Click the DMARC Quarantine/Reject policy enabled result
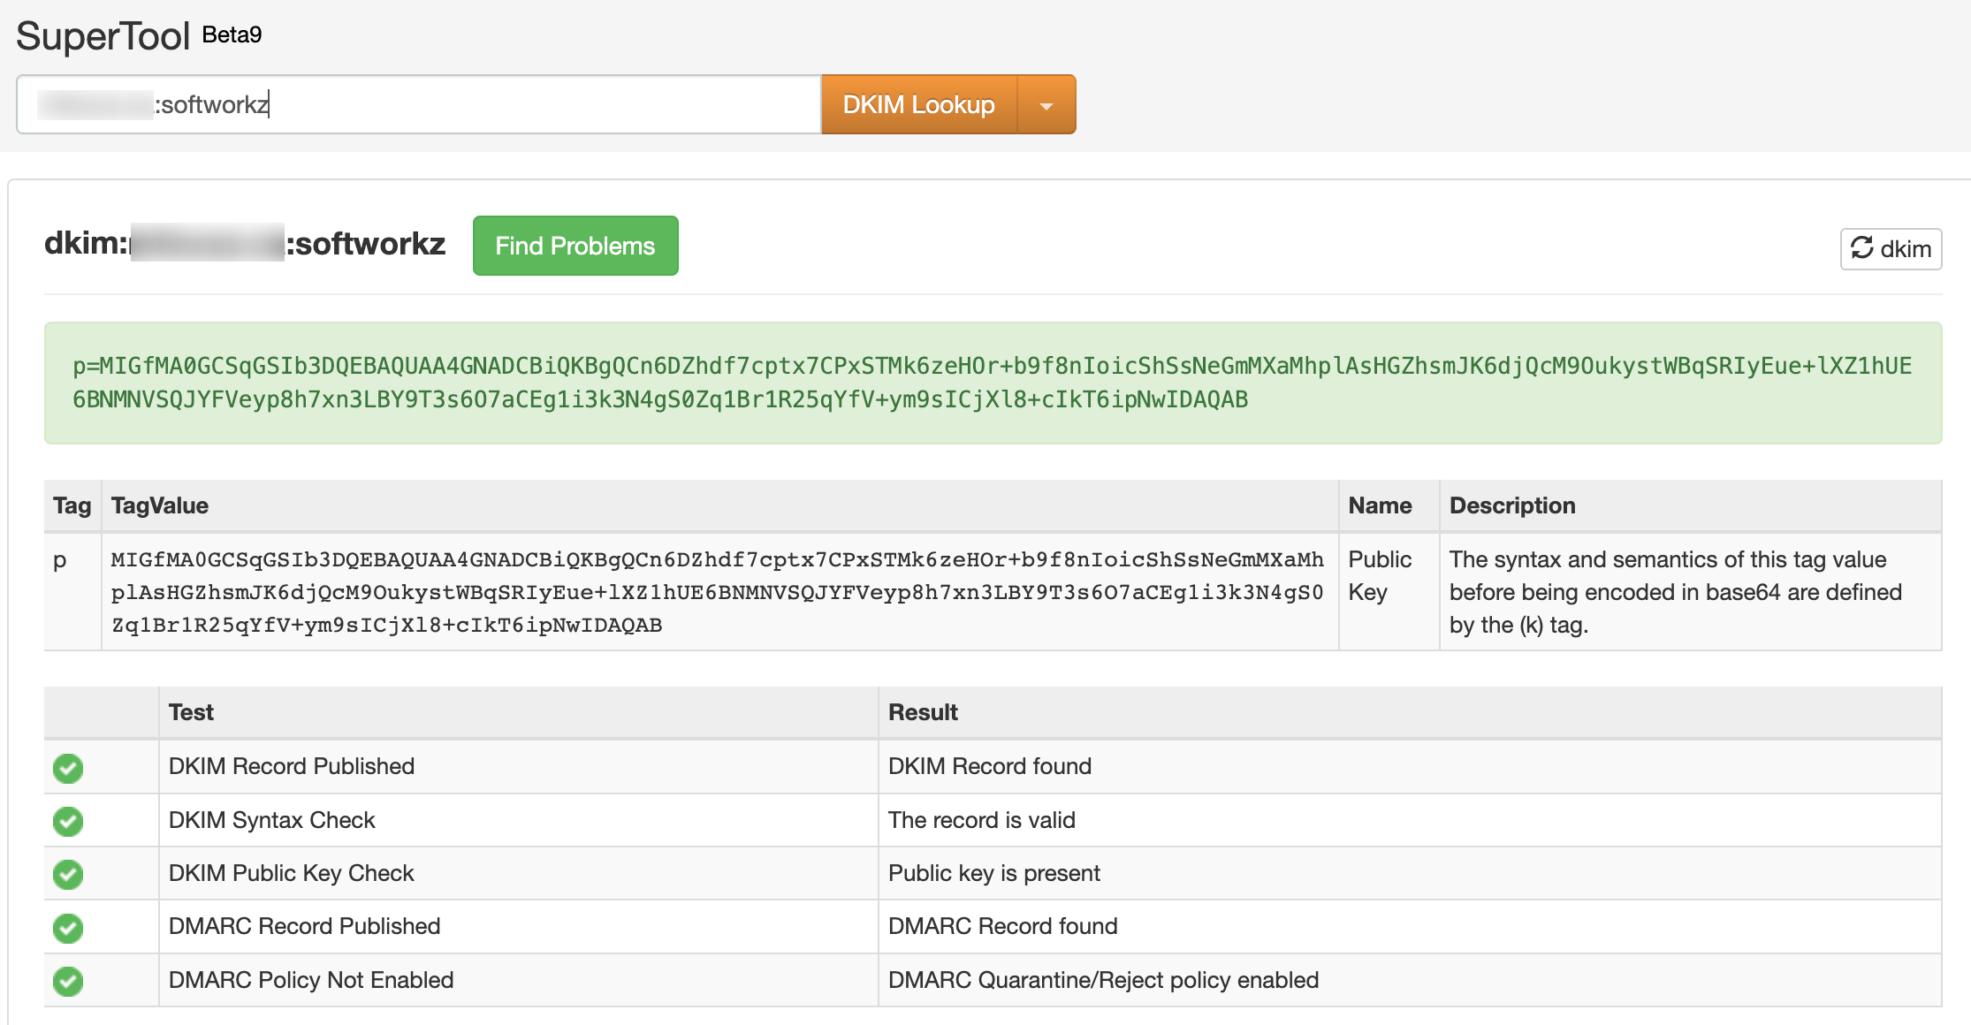1971x1025 pixels. pos(1103,980)
